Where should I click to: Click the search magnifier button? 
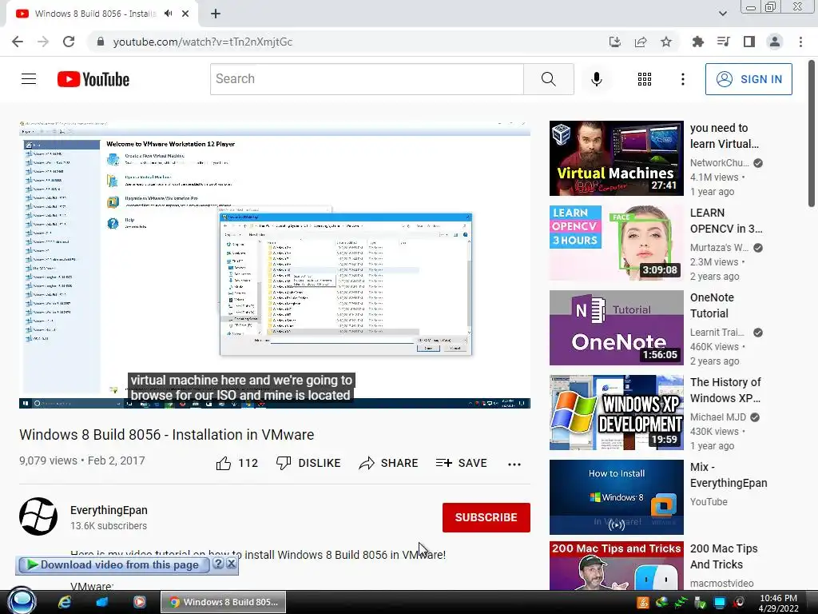pos(548,79)
